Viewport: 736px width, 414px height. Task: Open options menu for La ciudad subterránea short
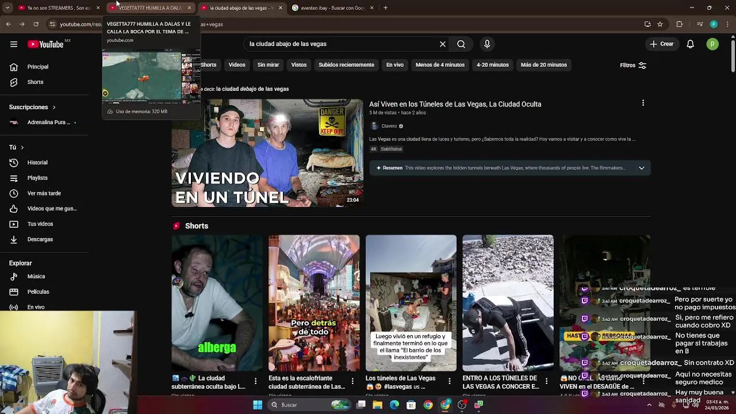[256, 381]
